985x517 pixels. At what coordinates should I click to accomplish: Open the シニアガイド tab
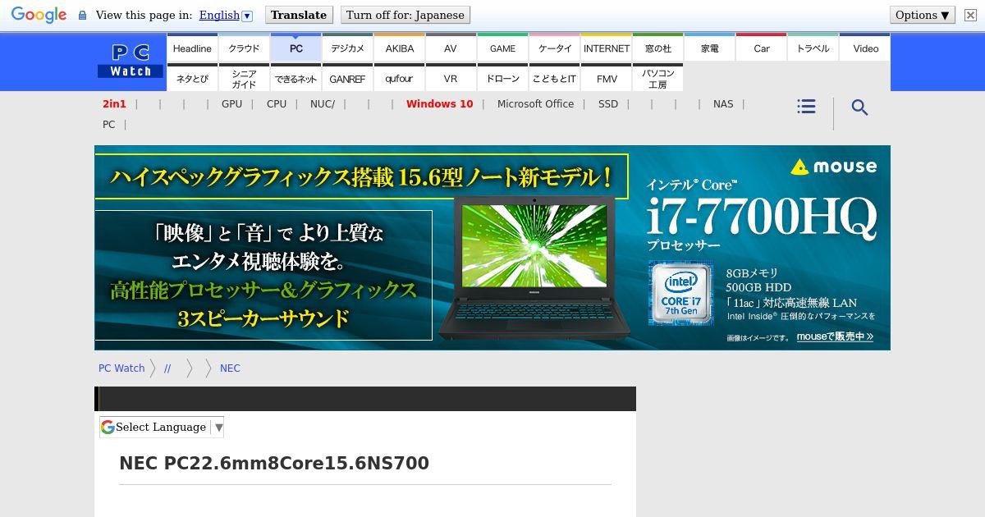[244, 79]
